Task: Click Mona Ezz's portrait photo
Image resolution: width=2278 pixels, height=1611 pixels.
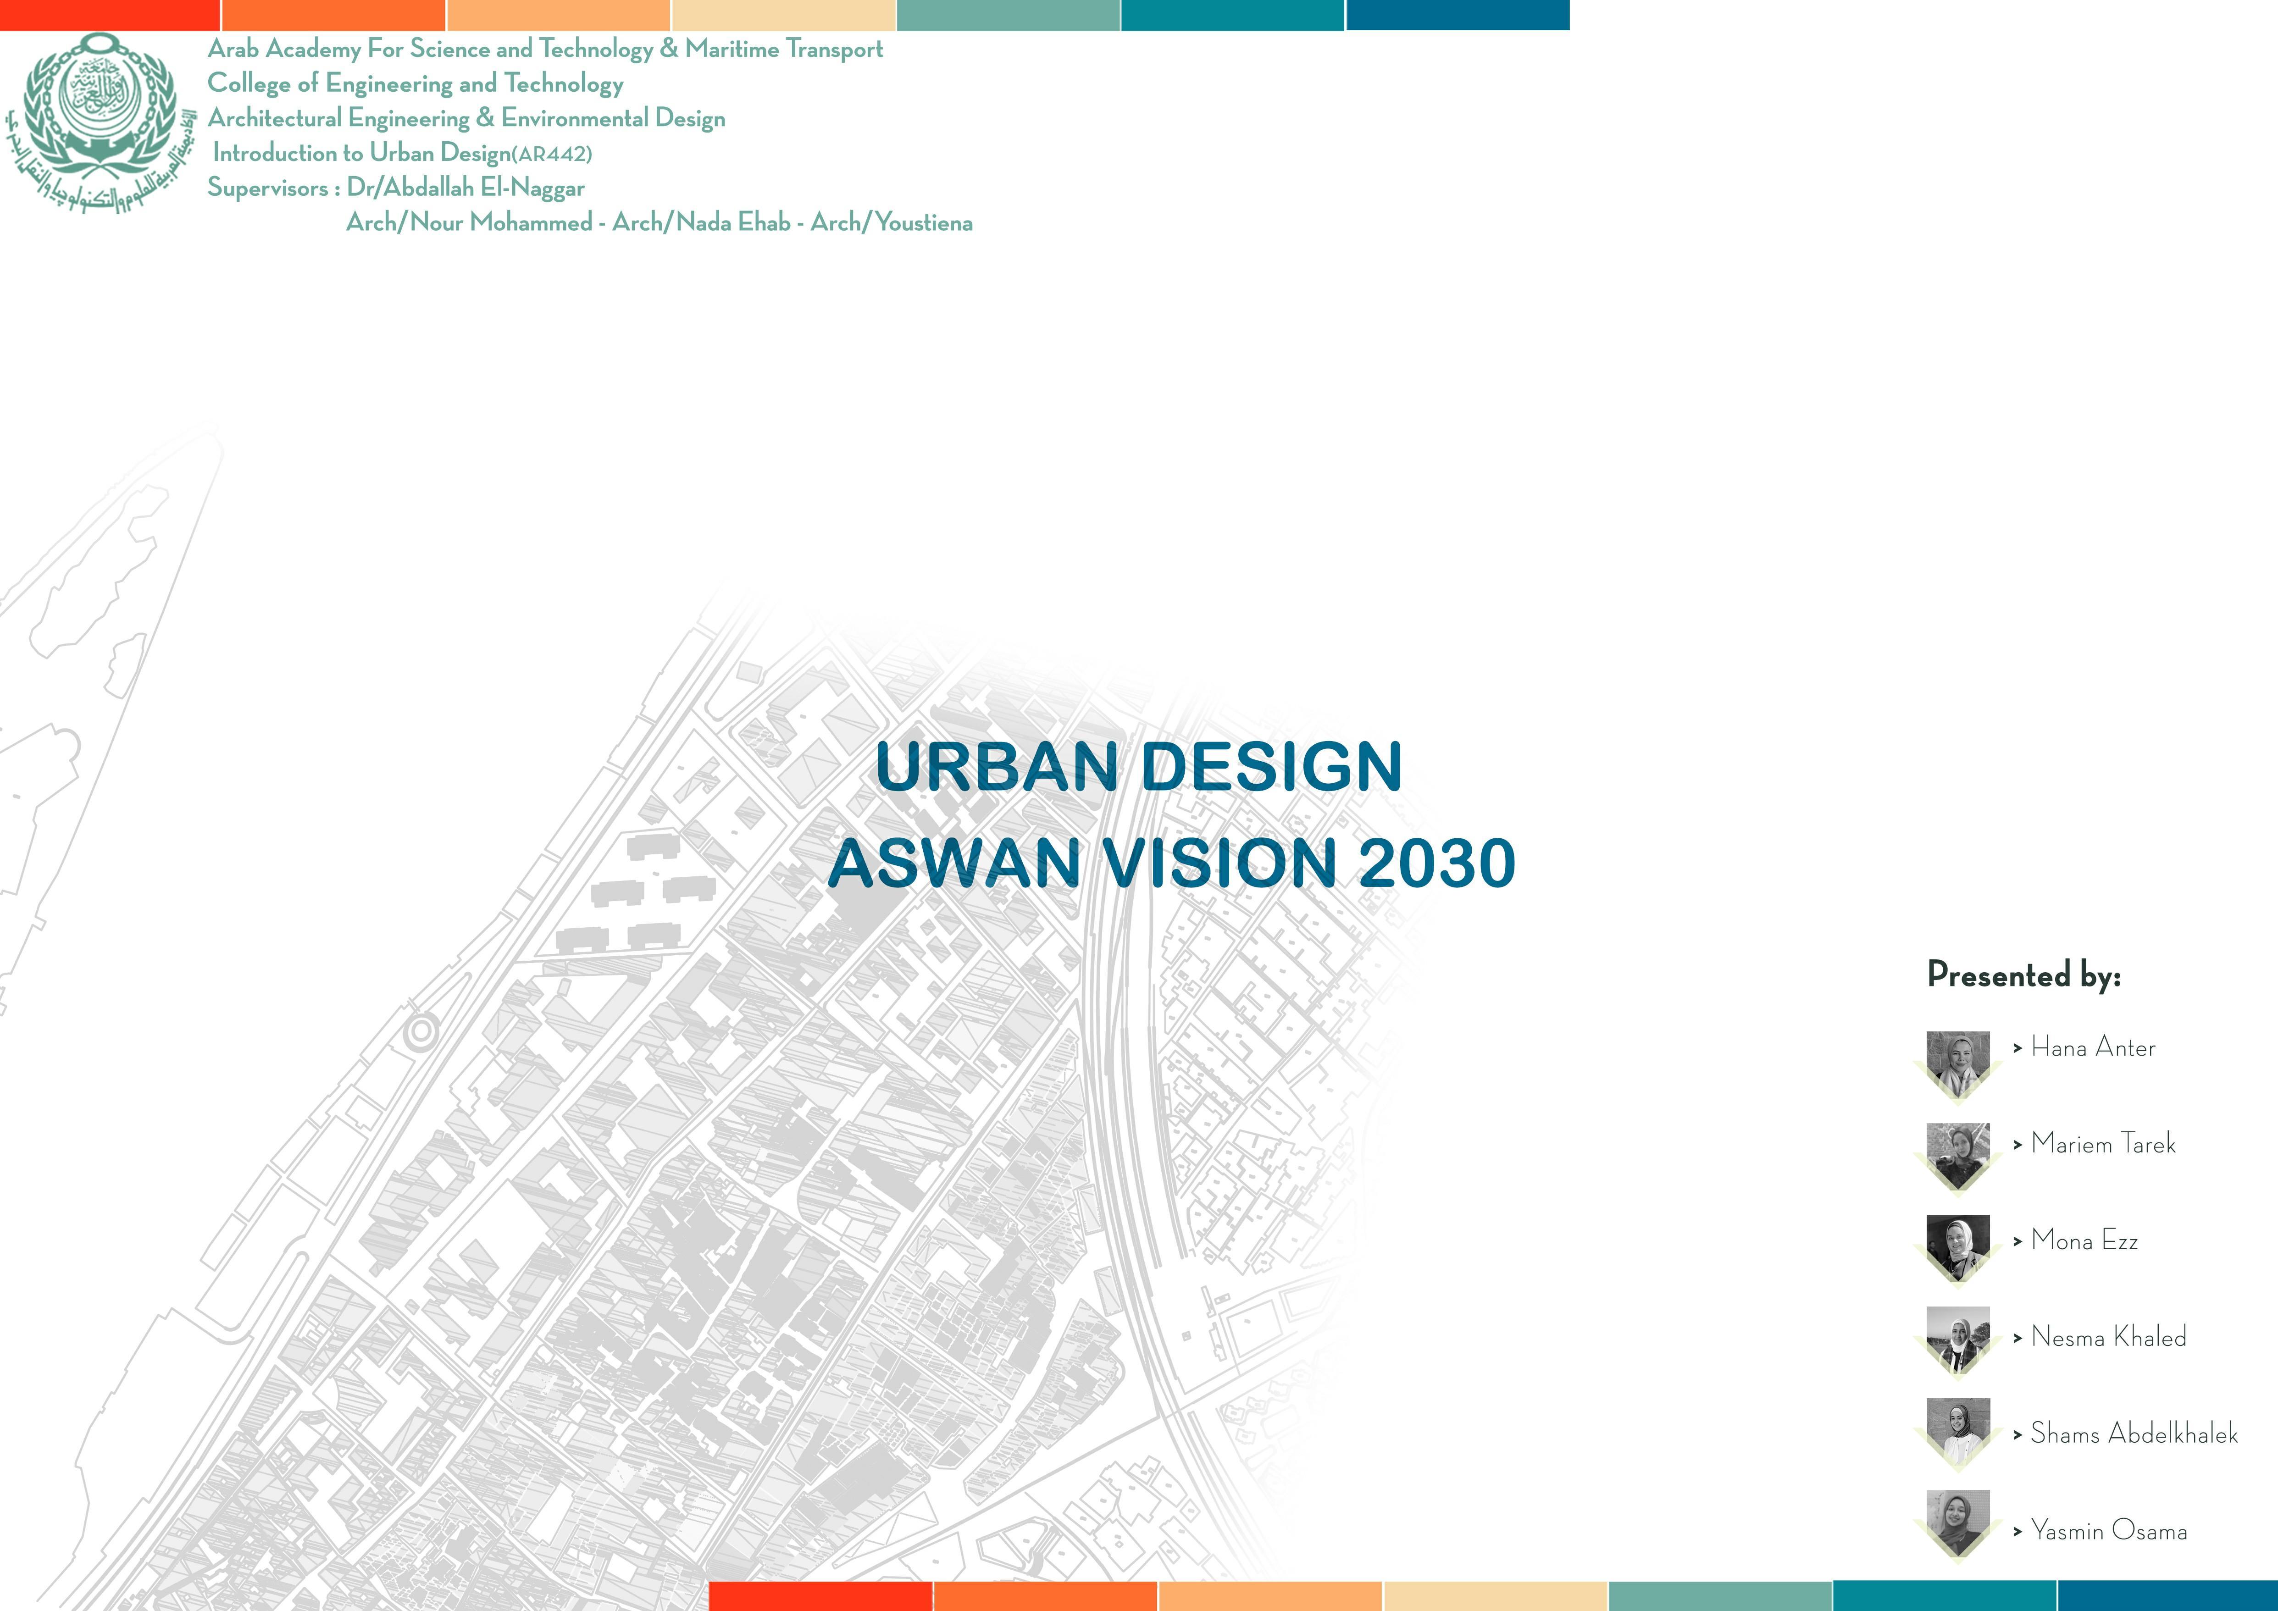Action: (x=1957, y=1246)
